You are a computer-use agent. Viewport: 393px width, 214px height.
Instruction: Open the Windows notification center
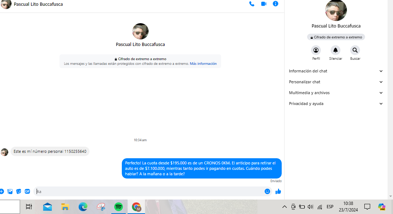(367, 207)
